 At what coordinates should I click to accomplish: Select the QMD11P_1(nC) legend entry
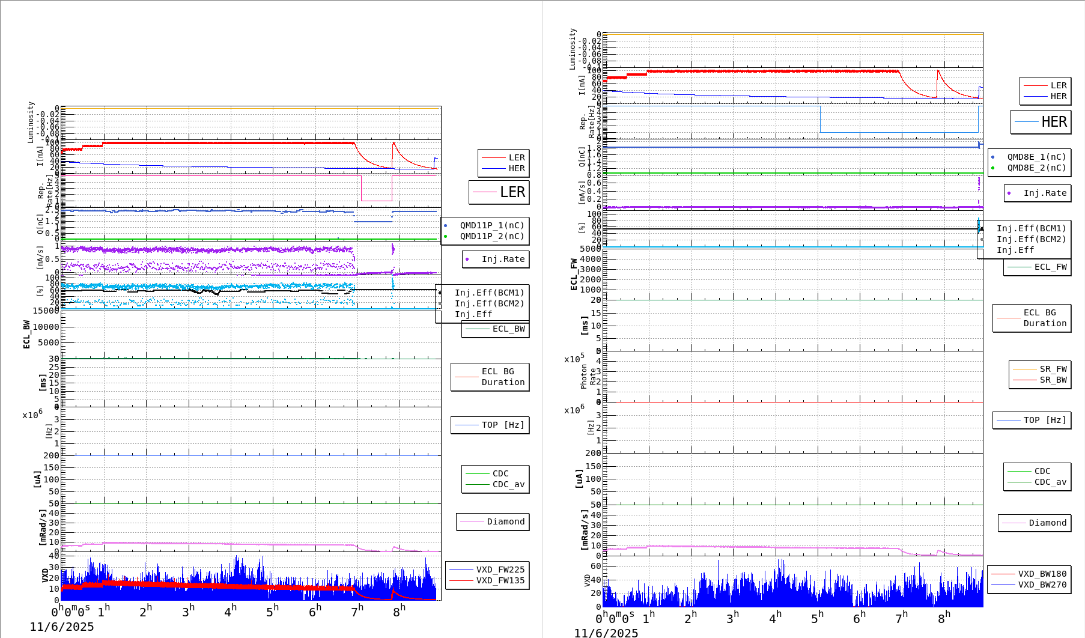[x=491, y=225]
